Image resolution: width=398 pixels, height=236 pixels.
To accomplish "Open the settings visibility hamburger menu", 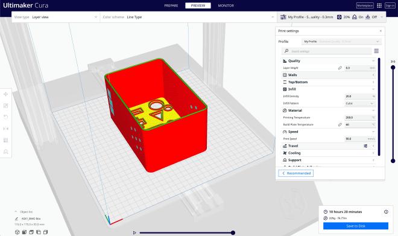I will click(376, 51).
